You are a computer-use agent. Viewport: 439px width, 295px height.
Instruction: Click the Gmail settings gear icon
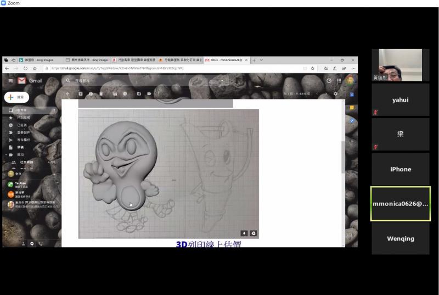pos(335,94)
